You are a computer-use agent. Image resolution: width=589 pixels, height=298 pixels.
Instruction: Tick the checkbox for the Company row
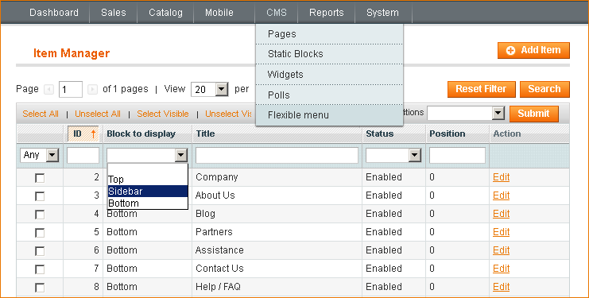tap(40, 178)
